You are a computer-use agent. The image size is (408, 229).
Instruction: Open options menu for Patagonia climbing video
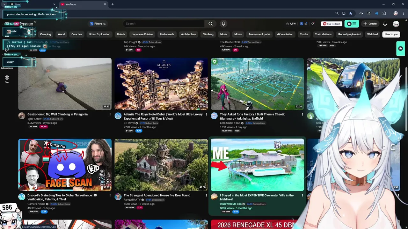point(110,114)
